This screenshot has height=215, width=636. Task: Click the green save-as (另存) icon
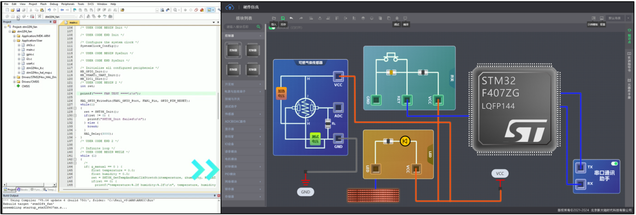click(x=283, y=18)
